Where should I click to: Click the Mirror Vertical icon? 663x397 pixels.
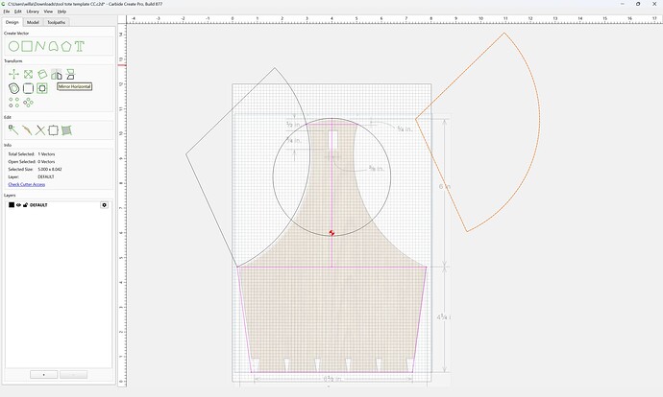(x=70, y=75)
